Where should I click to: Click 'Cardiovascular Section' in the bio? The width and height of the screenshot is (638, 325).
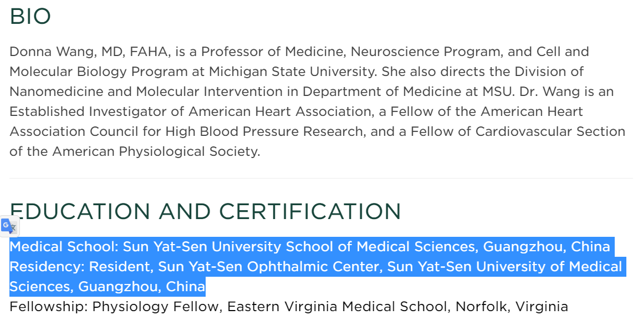point(550,131)
